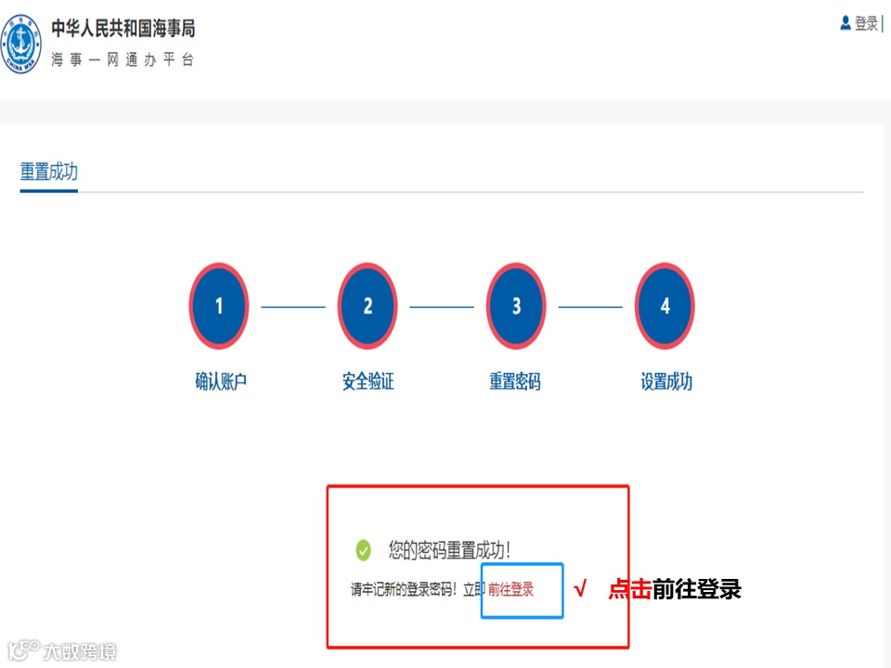This screenshot has height=668, width=891.
Task: Click the 请牢记新的登录密码 reminder text
Action: tap(404, 590)
